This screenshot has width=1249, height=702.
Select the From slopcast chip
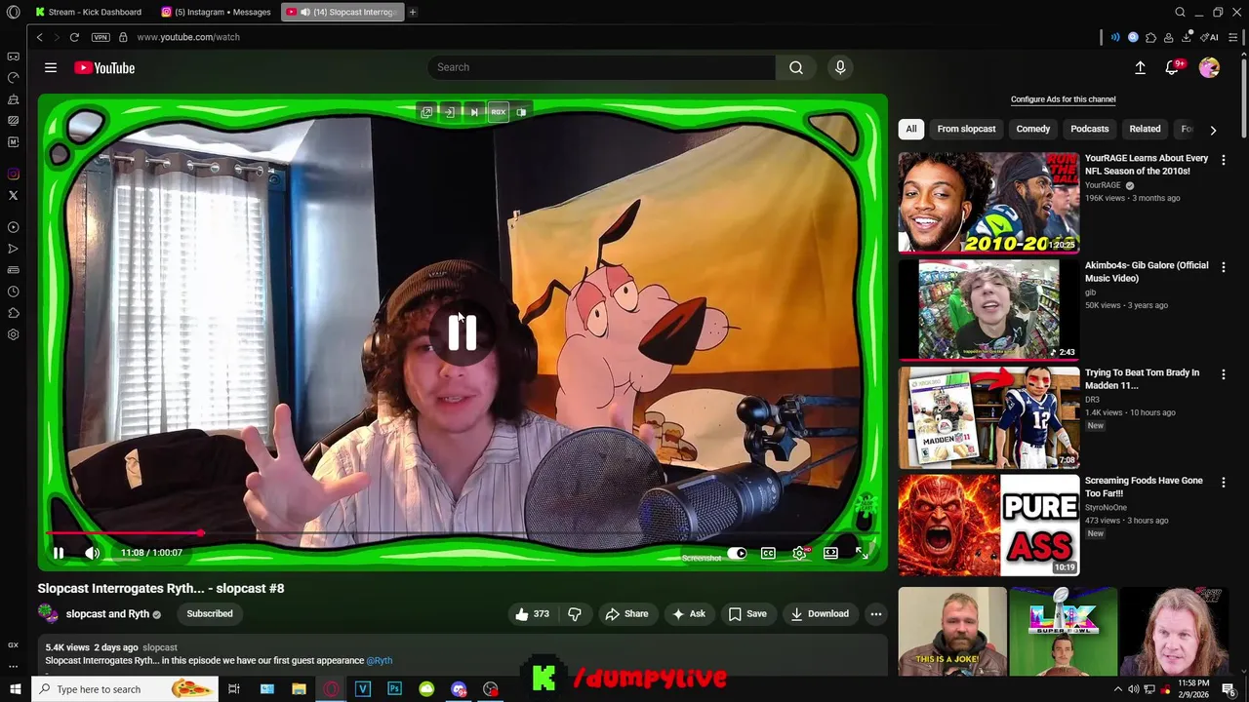coord(966,129)
